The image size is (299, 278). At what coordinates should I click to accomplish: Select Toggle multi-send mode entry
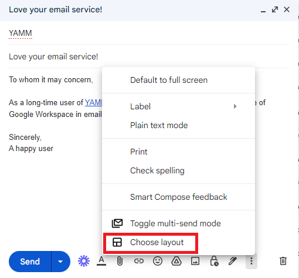pos(178,223)
